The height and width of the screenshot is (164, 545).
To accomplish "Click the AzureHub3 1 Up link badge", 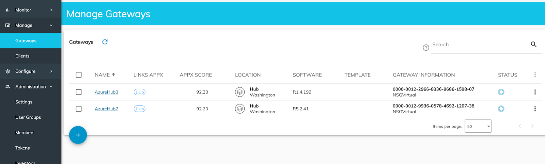I will (x=140, y=92).
